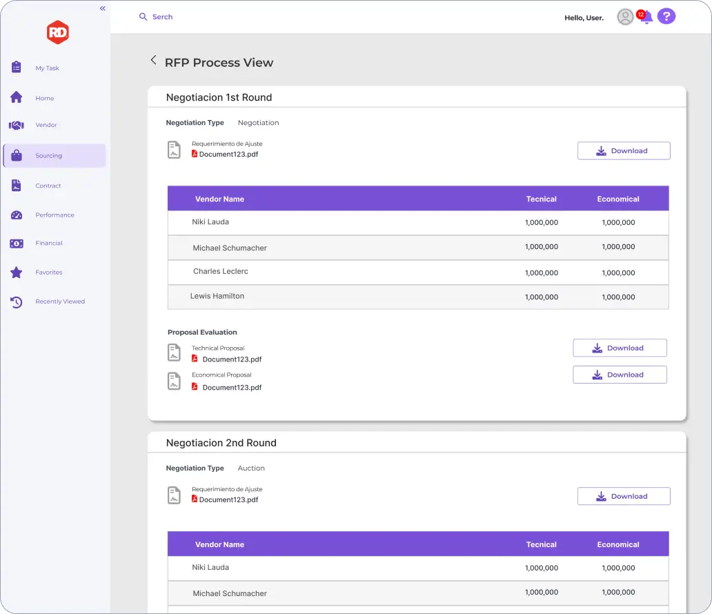Image resolution: width=712 pixels, height=614 pixels.
Task: Click the Auction negotiation type value
Action: click(x=251, y=468)
